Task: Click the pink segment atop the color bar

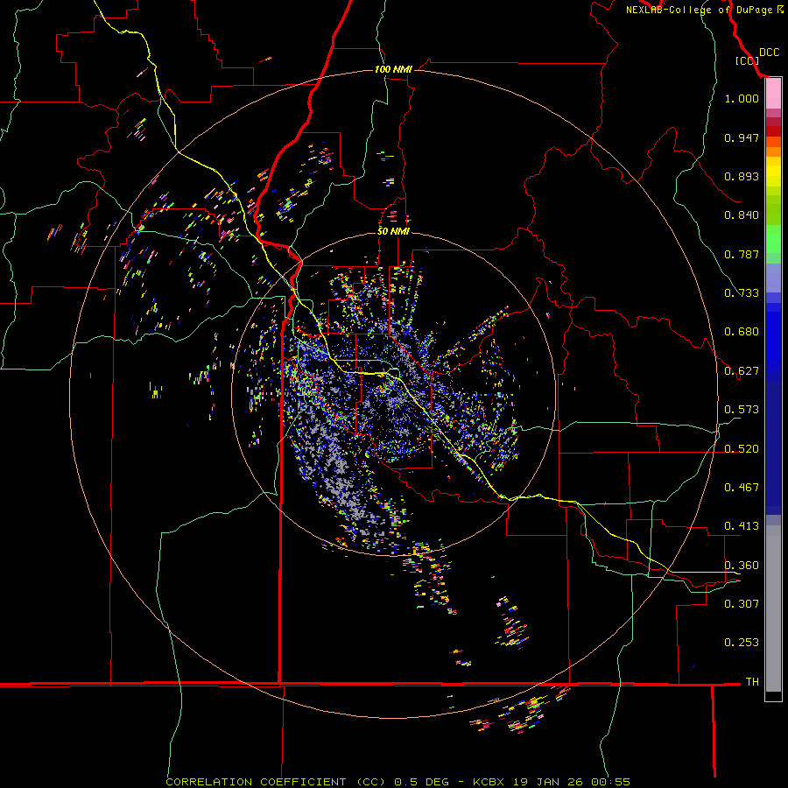Action: [x=773, y=94]
